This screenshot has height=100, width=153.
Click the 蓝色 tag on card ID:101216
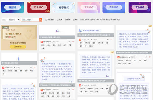tap(16, 71)
